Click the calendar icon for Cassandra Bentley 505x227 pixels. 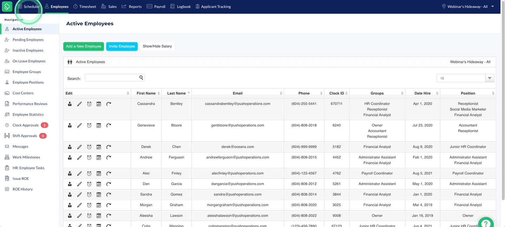[99, 104]
